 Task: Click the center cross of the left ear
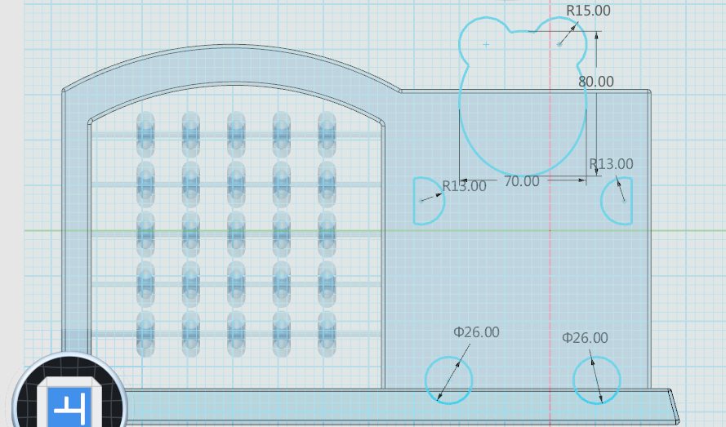pyautogui.click(x=486, y=44)
